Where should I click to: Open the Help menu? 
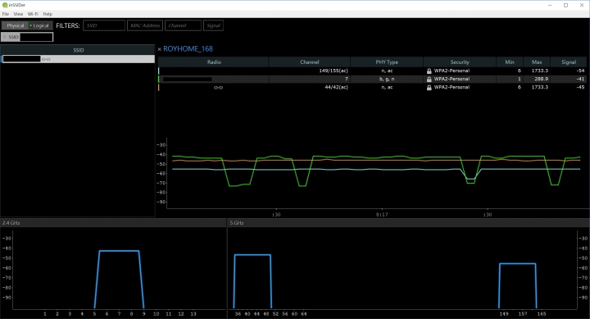coord(48,14)
